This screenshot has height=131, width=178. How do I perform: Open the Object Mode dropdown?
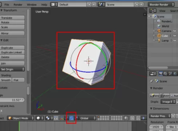coord(21,118)
